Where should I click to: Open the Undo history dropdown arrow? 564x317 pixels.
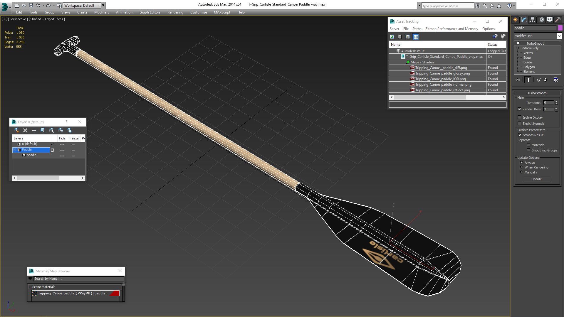pyautogui.click(x=43, y=5)
